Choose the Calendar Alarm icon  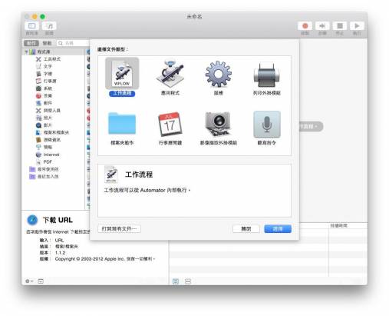[170, 124]
